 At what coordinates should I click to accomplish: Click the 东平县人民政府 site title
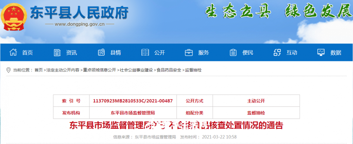(x=79, y=13)
